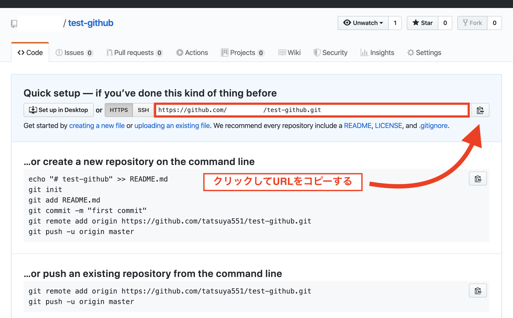Screen dimensions: 513x318
Task: Click the Star button
Action: point(423,23)
